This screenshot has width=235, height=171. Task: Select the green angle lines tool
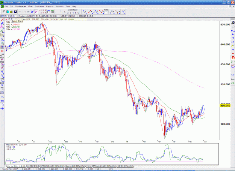2,31
